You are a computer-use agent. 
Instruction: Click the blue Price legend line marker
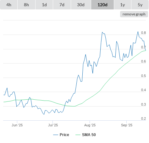pyautogui.click(x=56, y=135)
